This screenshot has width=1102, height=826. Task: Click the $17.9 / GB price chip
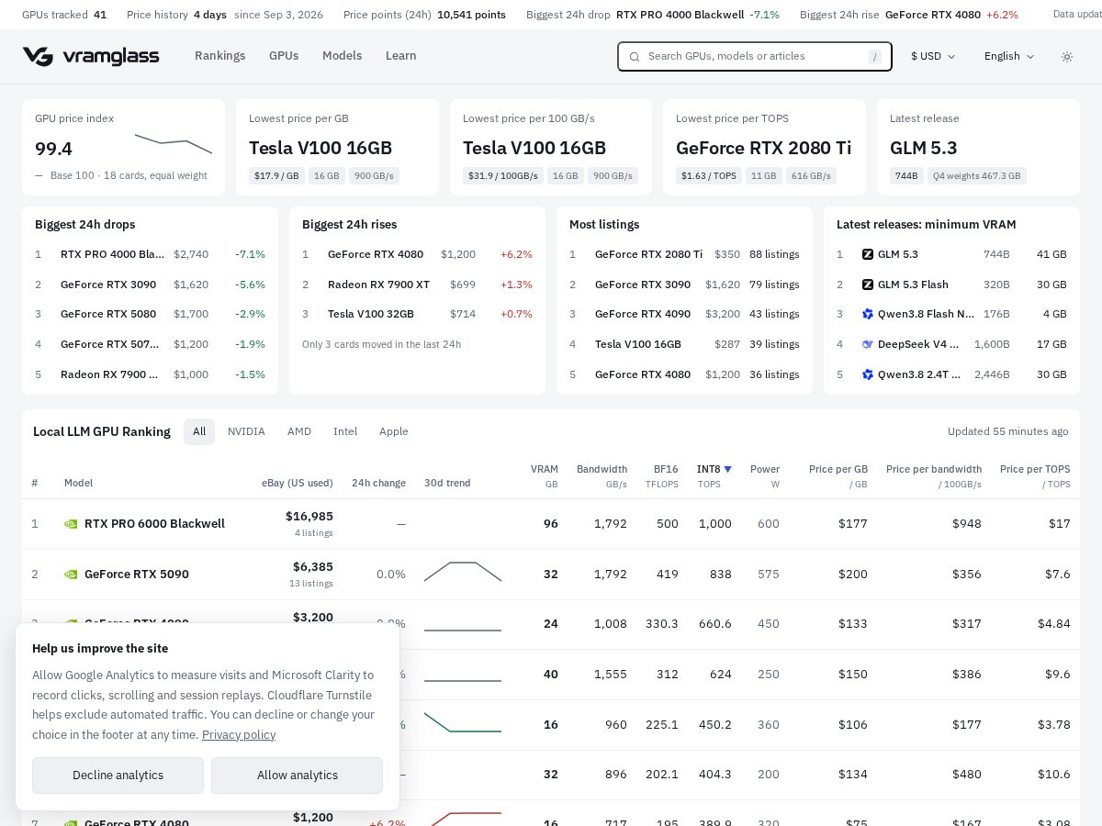point(276,176)
